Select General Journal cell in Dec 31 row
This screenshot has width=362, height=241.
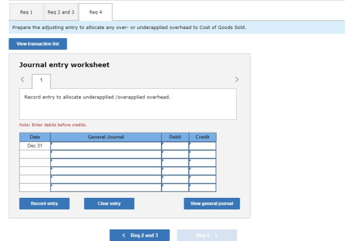click(x=106, y=146)
